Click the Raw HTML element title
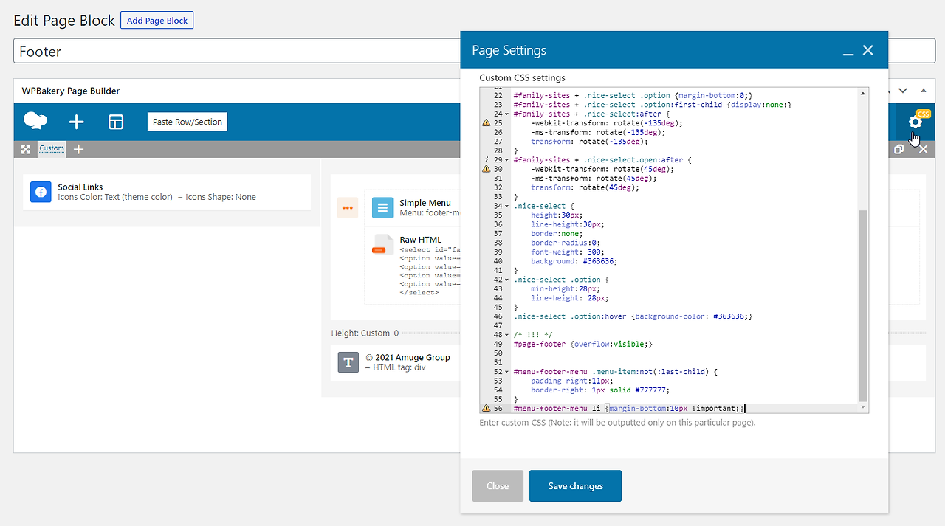 pos(420,240)
